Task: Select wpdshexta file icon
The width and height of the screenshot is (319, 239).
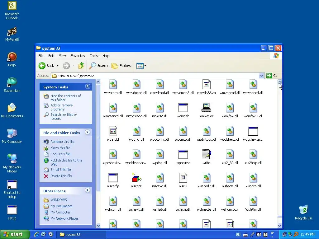Action: pyautogui.click(x=253, y=131)
